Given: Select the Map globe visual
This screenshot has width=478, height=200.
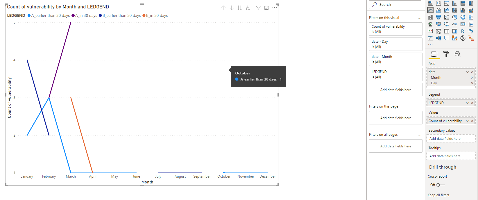Looking at the screenshot, I should [x=430, y=24].
